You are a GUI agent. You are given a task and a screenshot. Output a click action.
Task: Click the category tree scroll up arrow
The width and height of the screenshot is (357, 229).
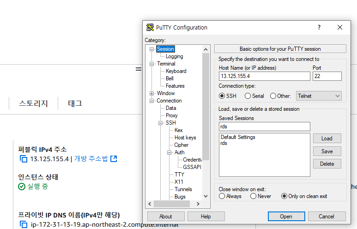206,49
